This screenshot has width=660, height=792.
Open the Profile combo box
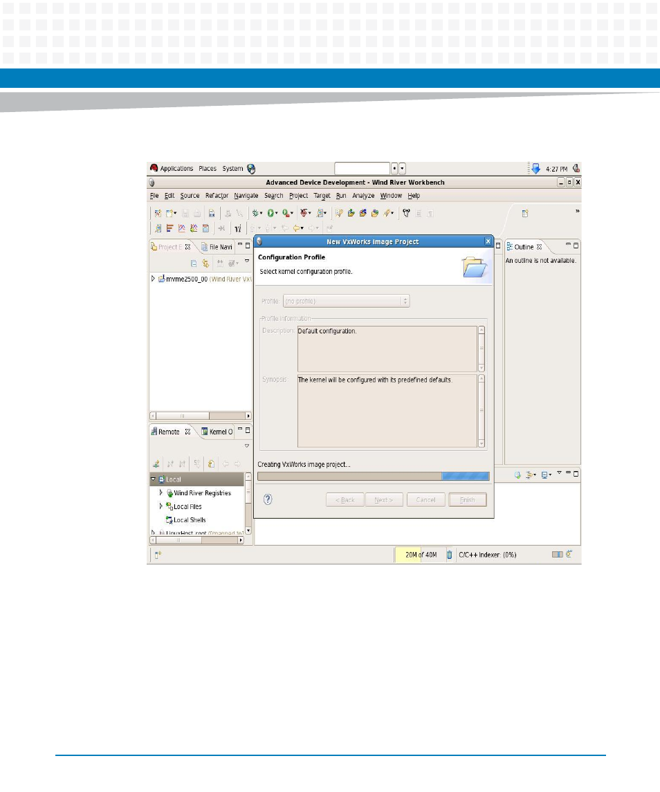[346, 301]
